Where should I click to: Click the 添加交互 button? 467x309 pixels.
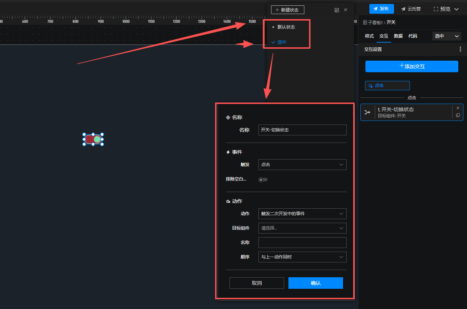click(412, 66)
